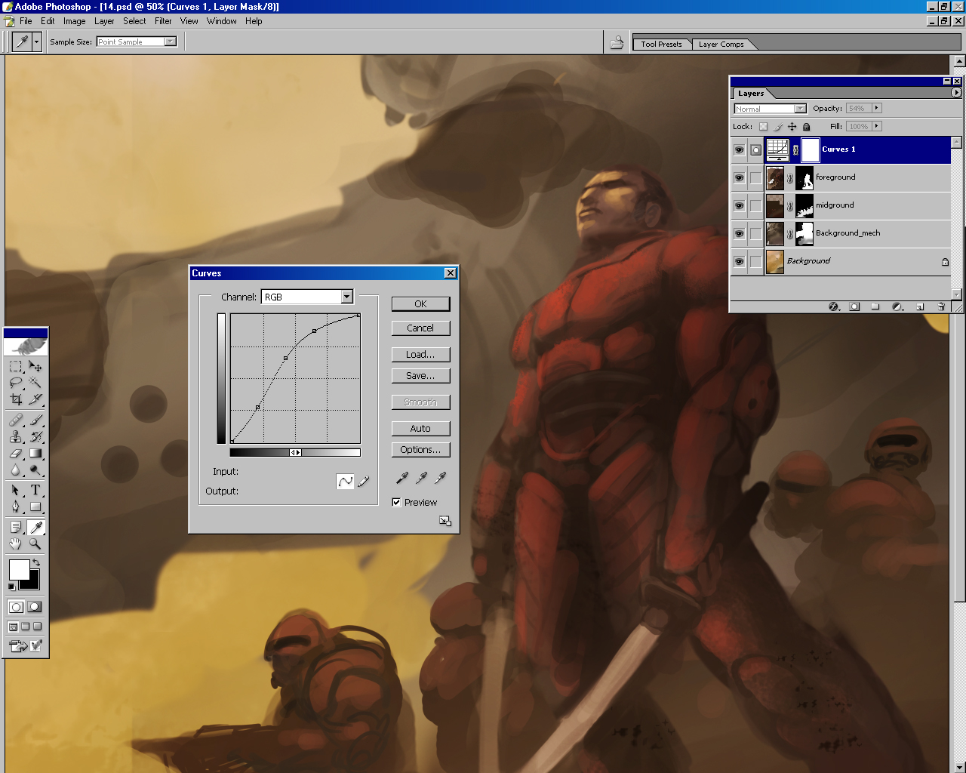Select the Brush tool

[x=35, y=420]
